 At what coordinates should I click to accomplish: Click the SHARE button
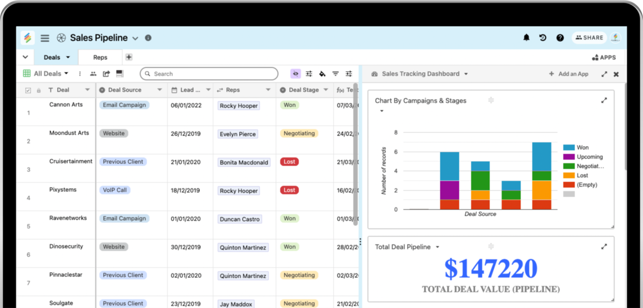[589, 38]
